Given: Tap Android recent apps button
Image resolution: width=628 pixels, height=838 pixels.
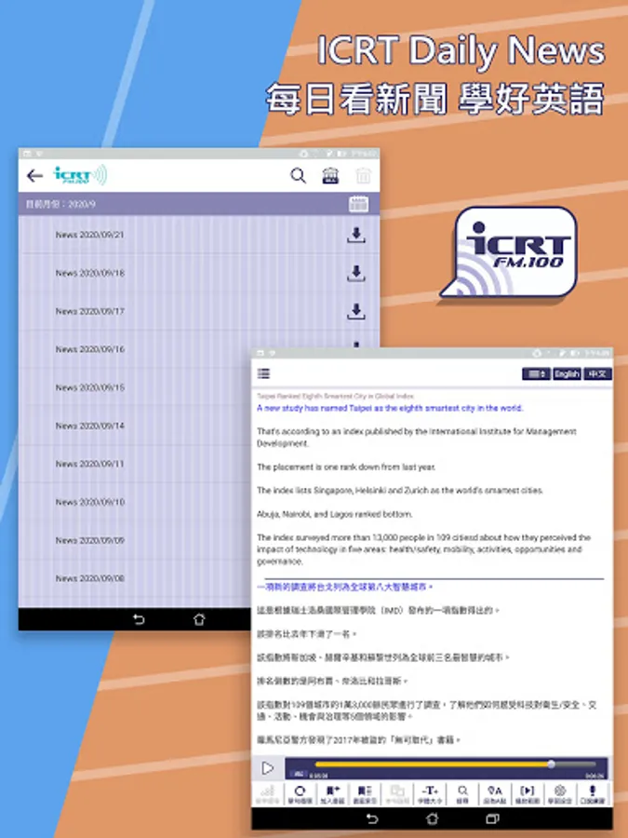Looking at the screenshot, I should 492,818.
